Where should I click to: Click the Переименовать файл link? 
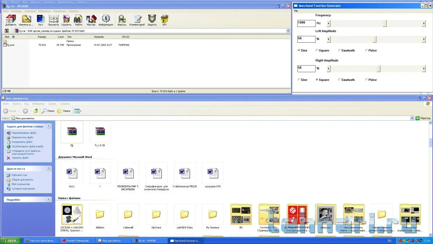(24, 133)
